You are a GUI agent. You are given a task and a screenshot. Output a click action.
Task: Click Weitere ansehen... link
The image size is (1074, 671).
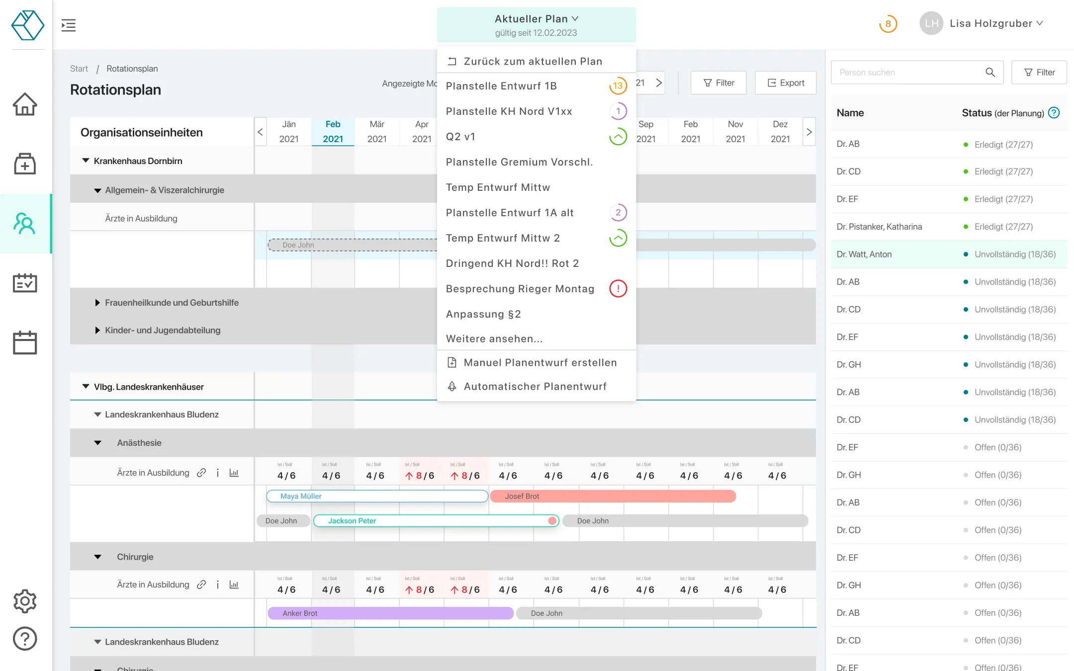[x=494, y=339]
